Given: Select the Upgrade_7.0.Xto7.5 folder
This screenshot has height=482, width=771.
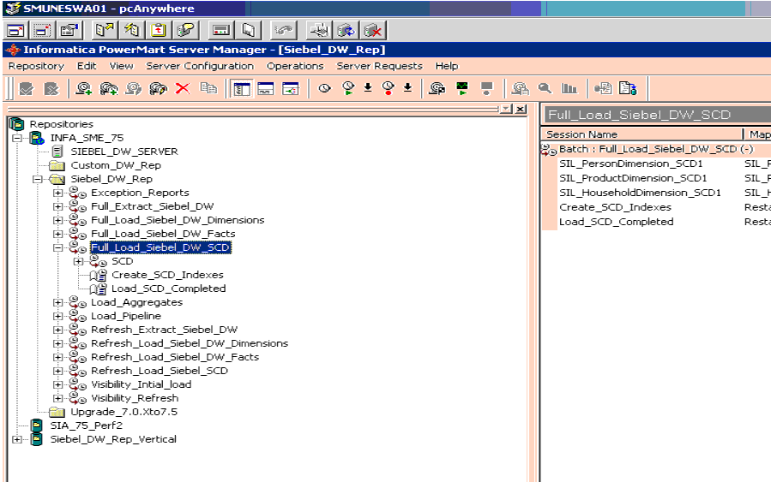Looking at the screenshot, I should (123, 413).
